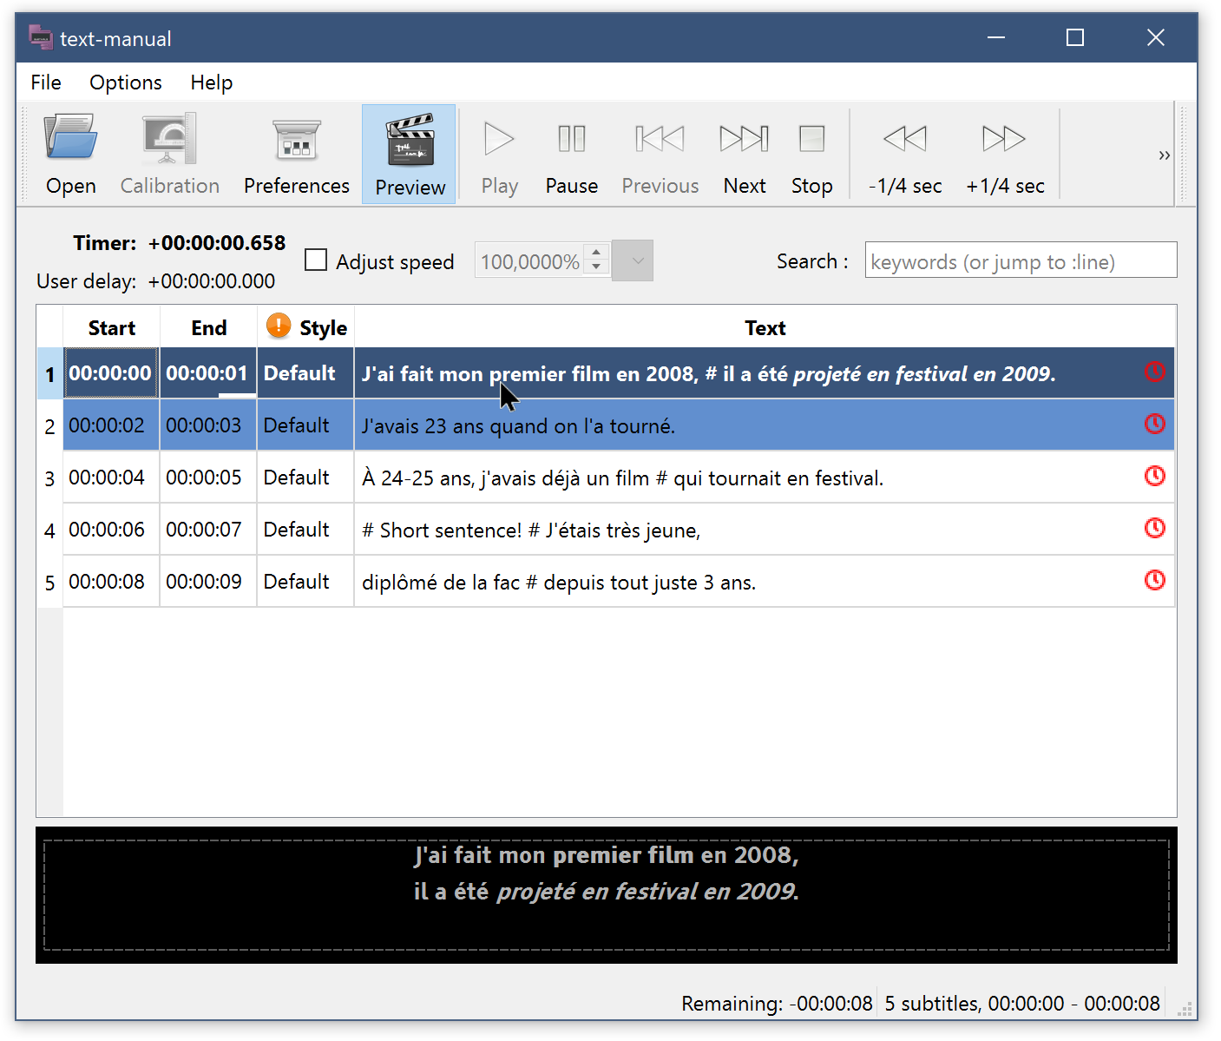
Task: Skip to Next subtitle
Action: pos(745,155)
